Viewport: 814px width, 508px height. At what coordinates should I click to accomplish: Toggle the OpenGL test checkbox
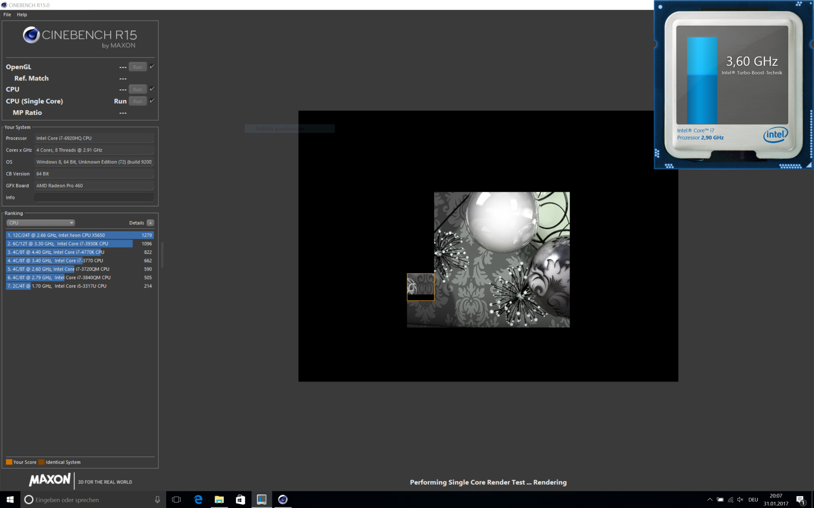[x=152, y=66]
